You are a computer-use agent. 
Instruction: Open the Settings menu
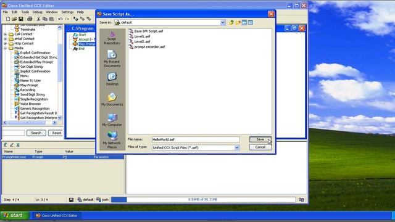click(67, 12)
